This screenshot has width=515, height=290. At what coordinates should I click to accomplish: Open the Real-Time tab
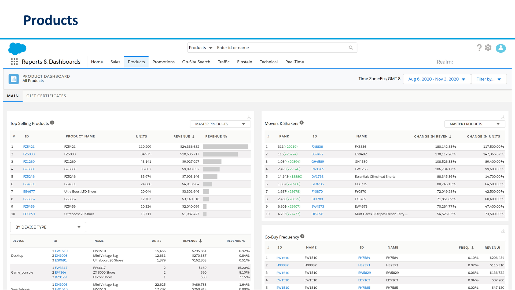pyautogui.click(x=295, y=62)
